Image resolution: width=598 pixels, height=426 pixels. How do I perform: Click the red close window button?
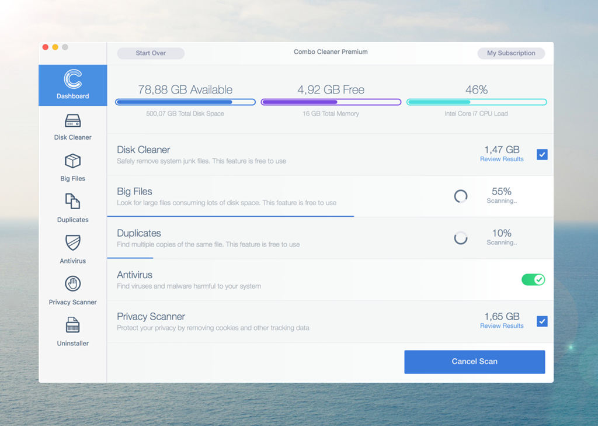[x=46, y=47]
